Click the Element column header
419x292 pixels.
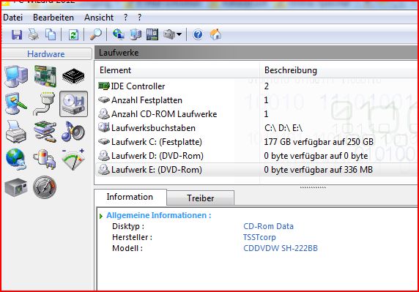[177, 70]
